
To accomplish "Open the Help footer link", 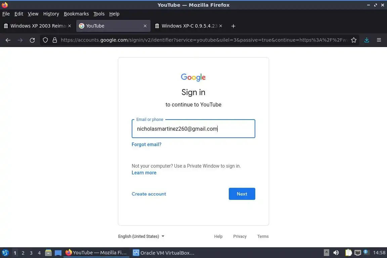I will (218, 236).
